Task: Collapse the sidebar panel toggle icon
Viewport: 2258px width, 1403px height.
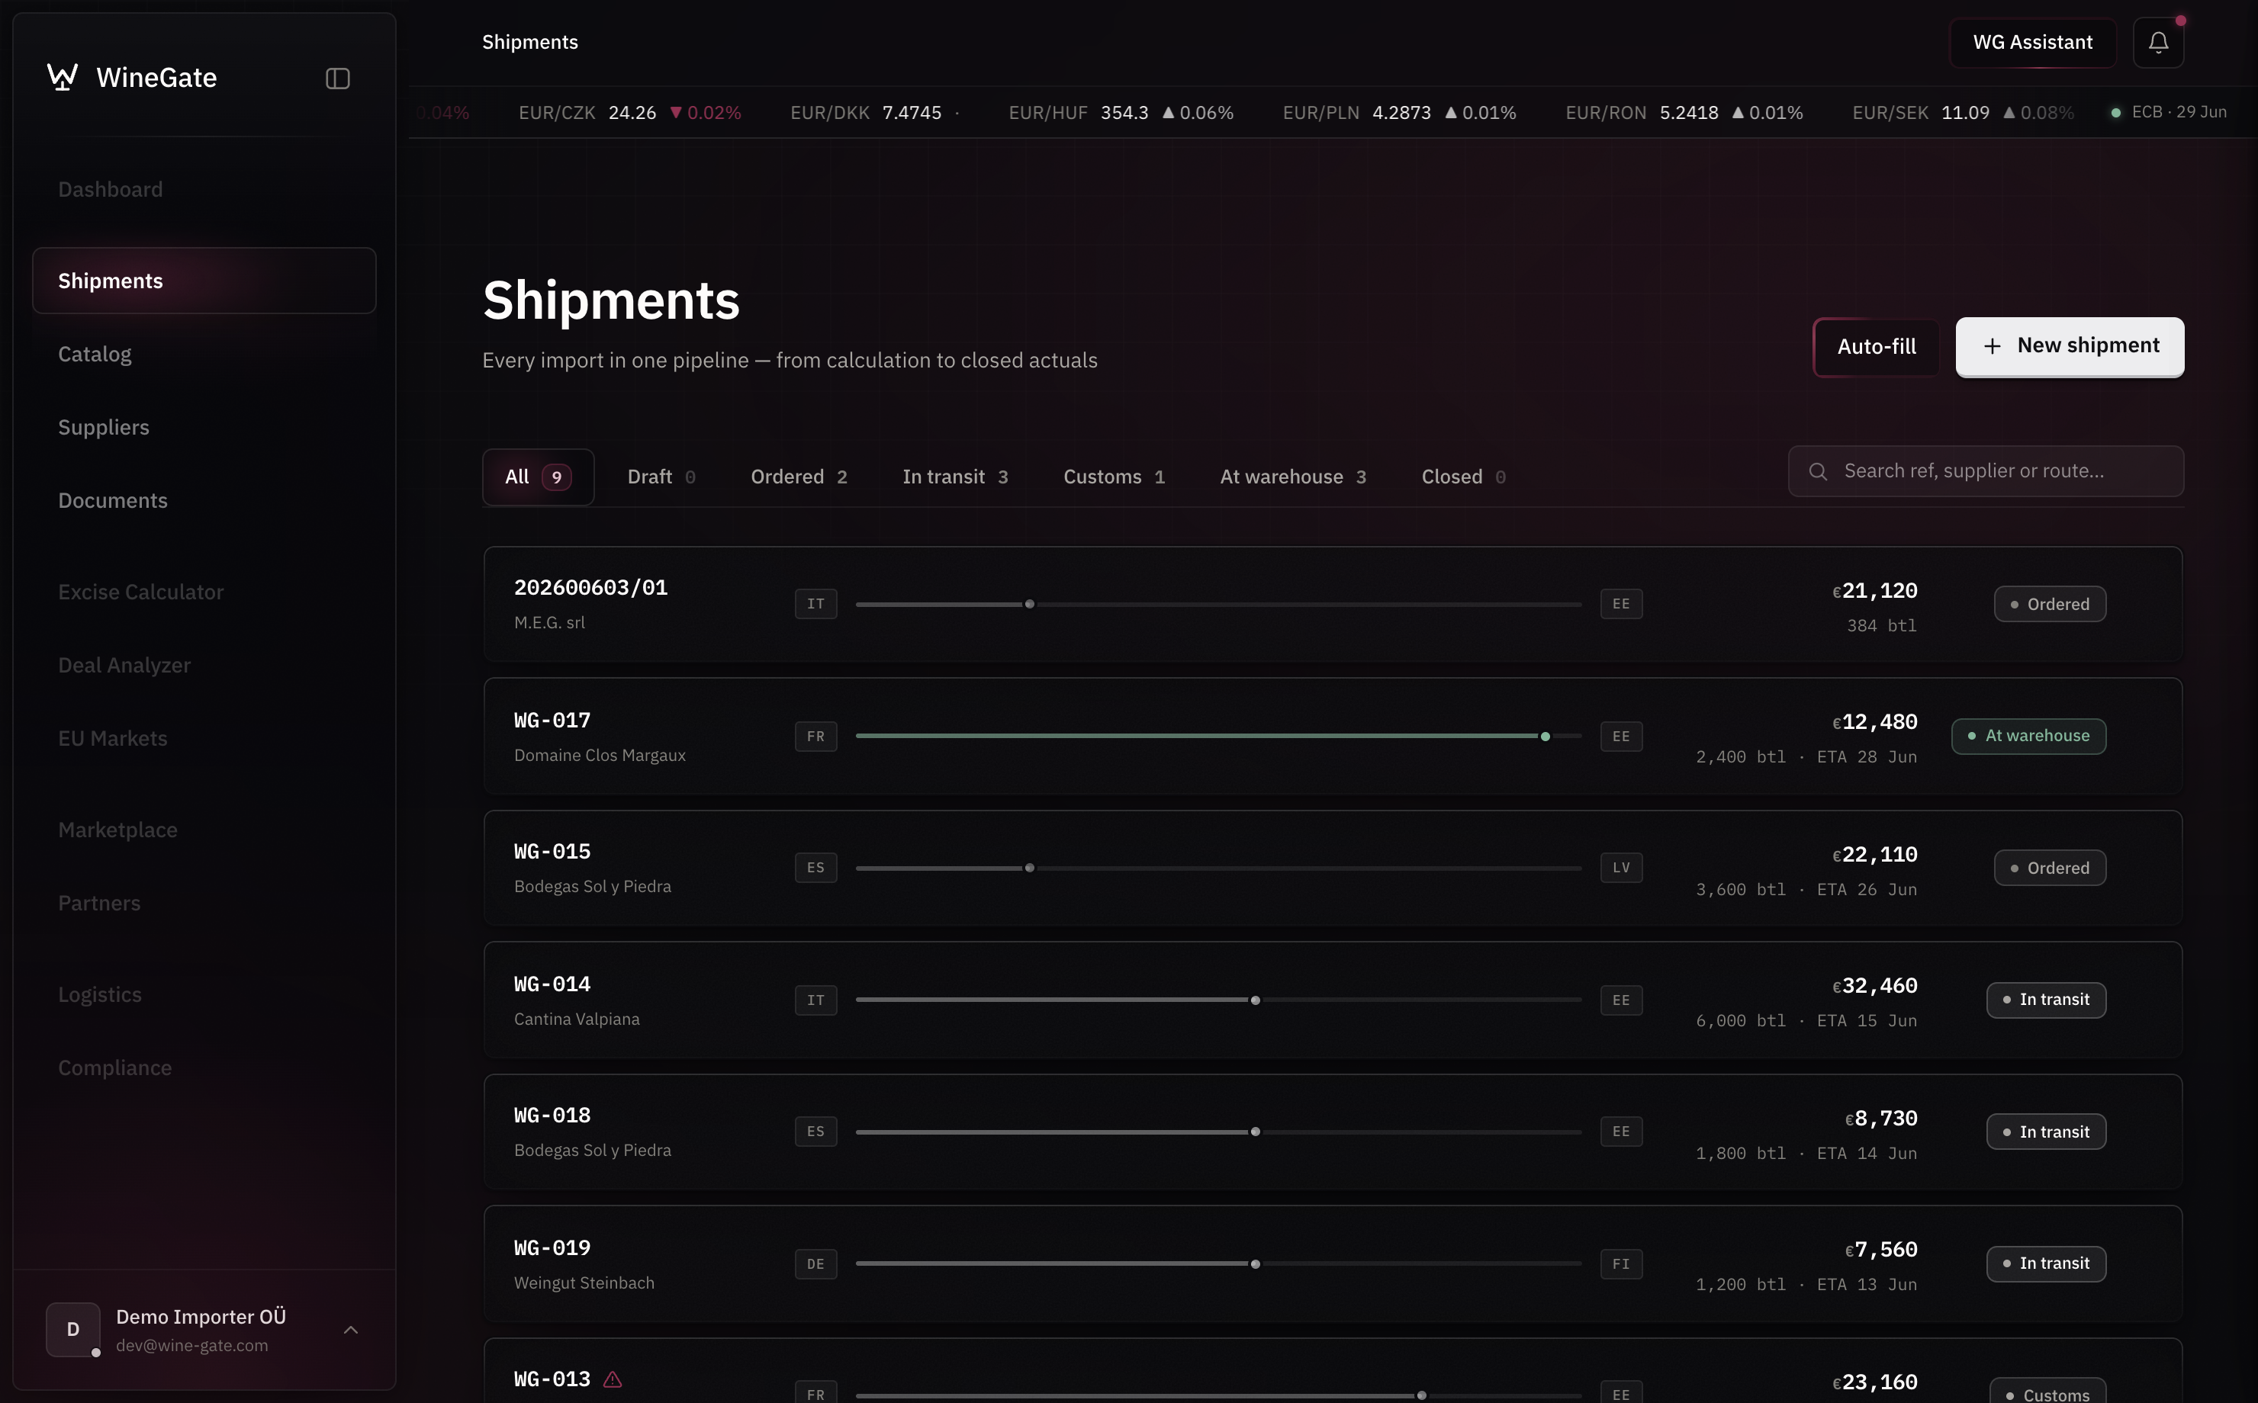Action: click(x=338, y=78)
